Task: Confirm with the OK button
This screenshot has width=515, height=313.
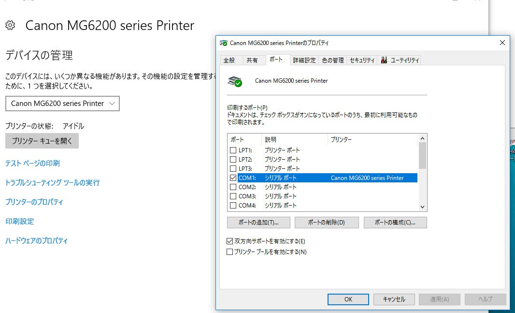Action: click(x=348, y=299)
